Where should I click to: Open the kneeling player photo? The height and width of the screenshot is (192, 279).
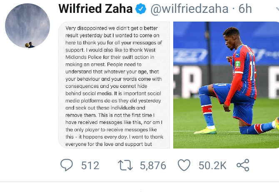point(226,85)
